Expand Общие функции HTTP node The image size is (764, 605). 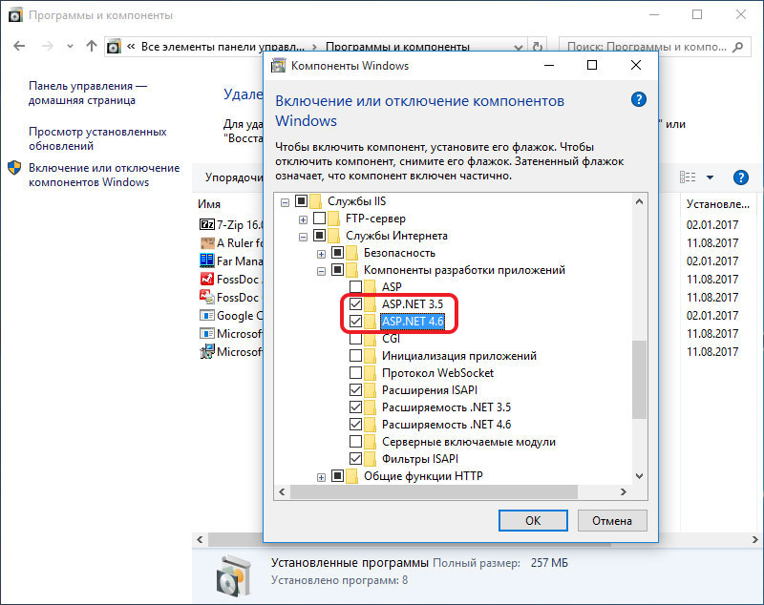click(321, 477)
